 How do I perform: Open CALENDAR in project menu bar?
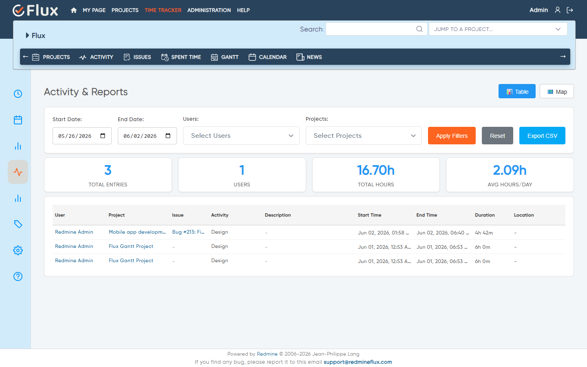click(x=267, y=57)
